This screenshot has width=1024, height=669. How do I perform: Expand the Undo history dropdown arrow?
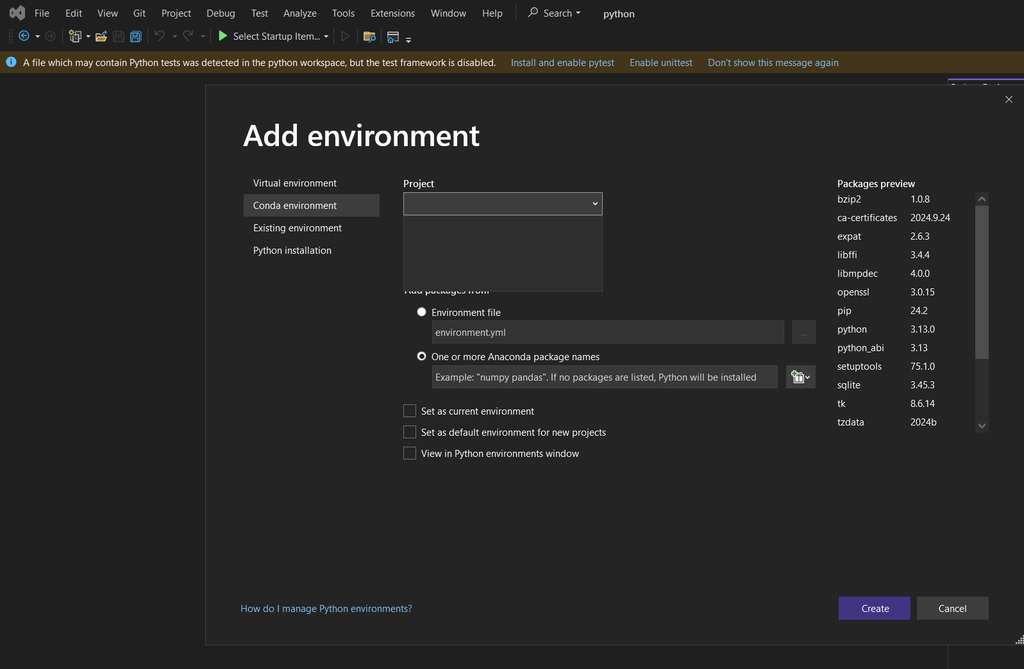pyautogui.click(x=174, y=37)
